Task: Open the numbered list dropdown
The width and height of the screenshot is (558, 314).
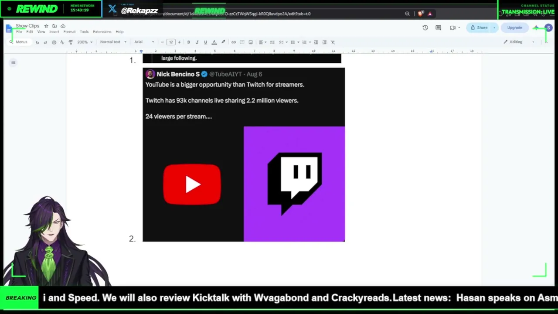Action: pos(306,42)
